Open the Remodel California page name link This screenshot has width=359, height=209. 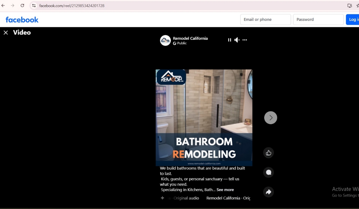pos(190,38)
